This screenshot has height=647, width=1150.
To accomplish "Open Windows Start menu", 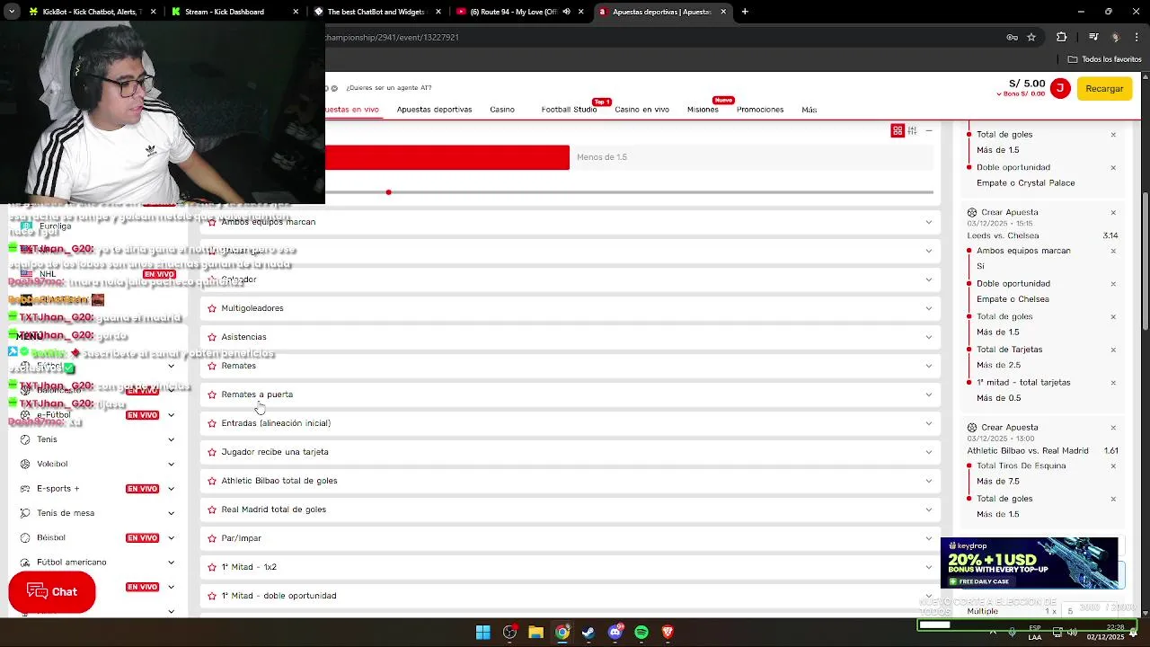I will [482, 633].
